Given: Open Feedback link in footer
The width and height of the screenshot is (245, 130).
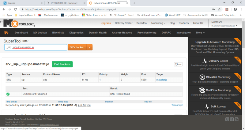Looking at the screenshot, I should [x=9, y=119].
